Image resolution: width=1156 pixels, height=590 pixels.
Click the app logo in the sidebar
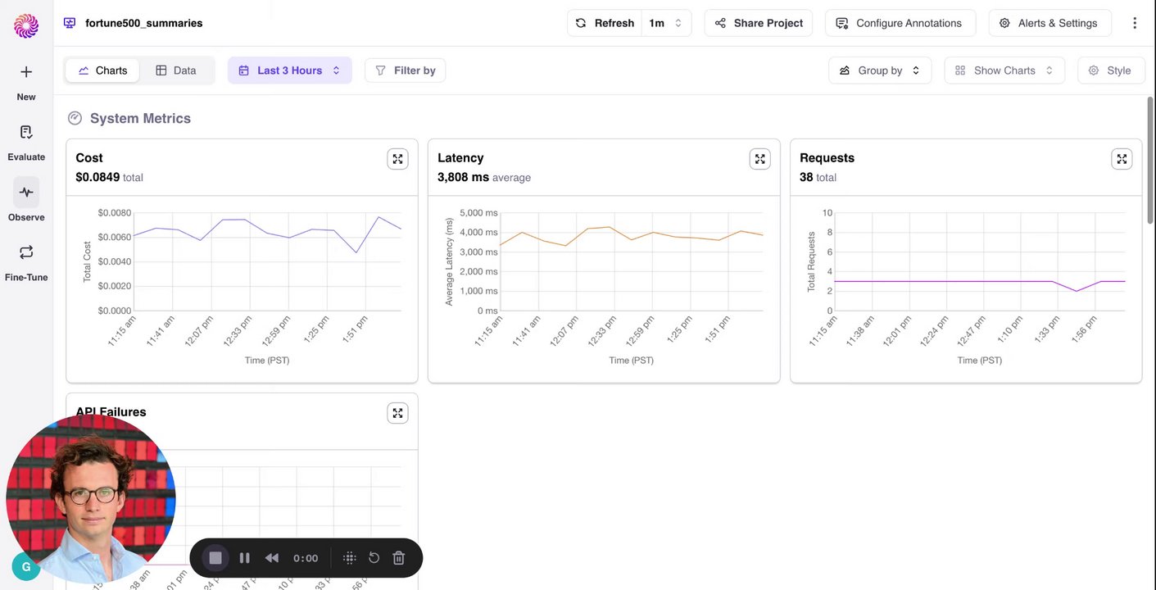tap(26, 25)
